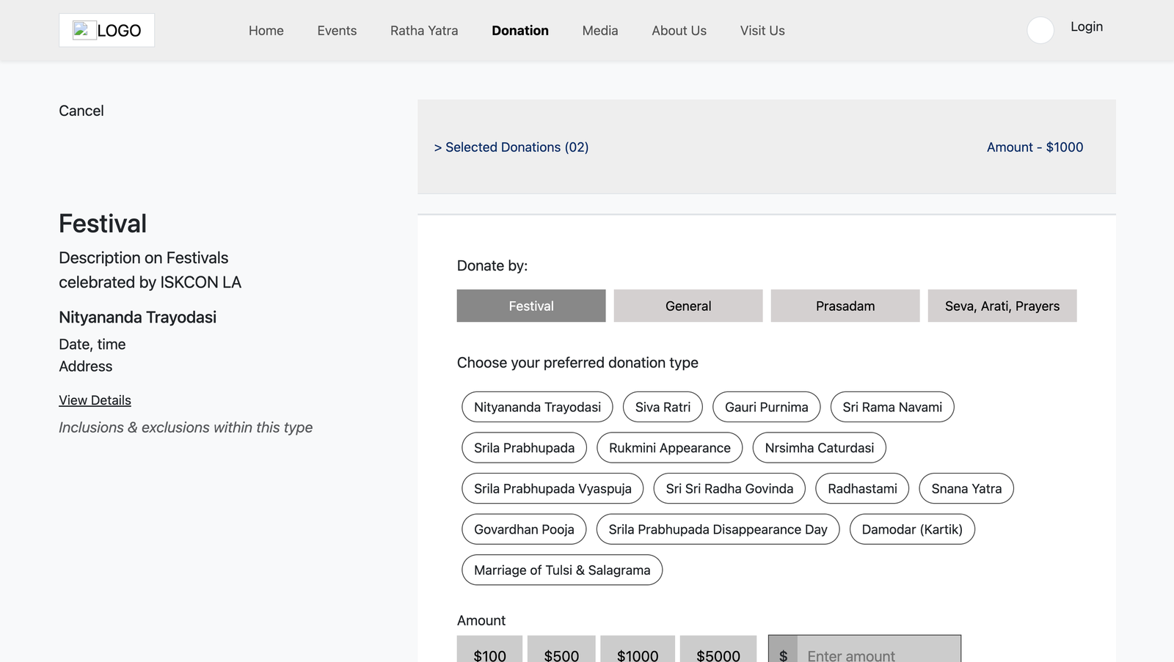Choose Marriage of Tulsi & Salagrama
The image size is (1174, 662).
point(561,570)
